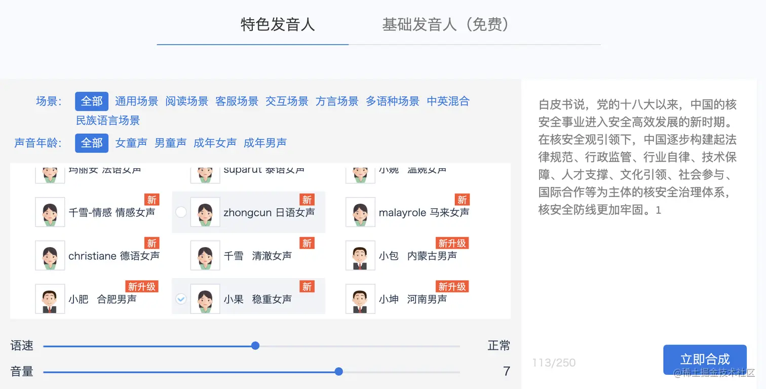Click the malayrole 马来女声 avatar
Image resolution: width=766 pixels, height=389 pixels.
pyautogui.click(x=360, y=212)
